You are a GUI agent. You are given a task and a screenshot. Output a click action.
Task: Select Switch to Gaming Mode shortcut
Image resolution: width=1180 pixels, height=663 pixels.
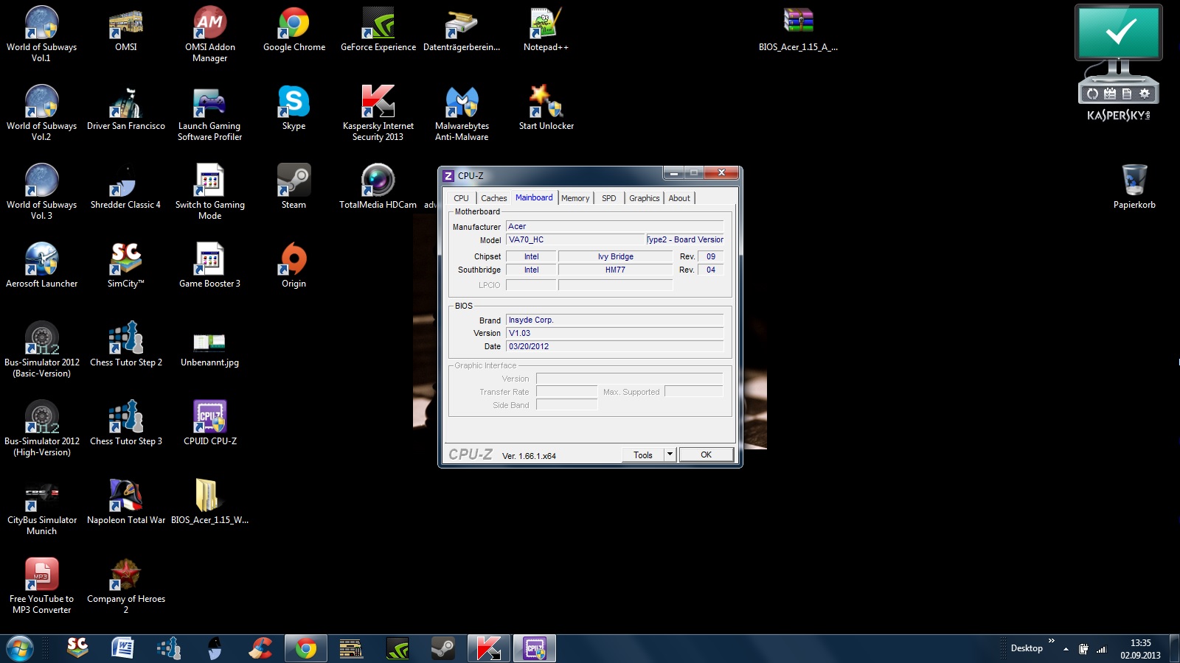[210, 192]
